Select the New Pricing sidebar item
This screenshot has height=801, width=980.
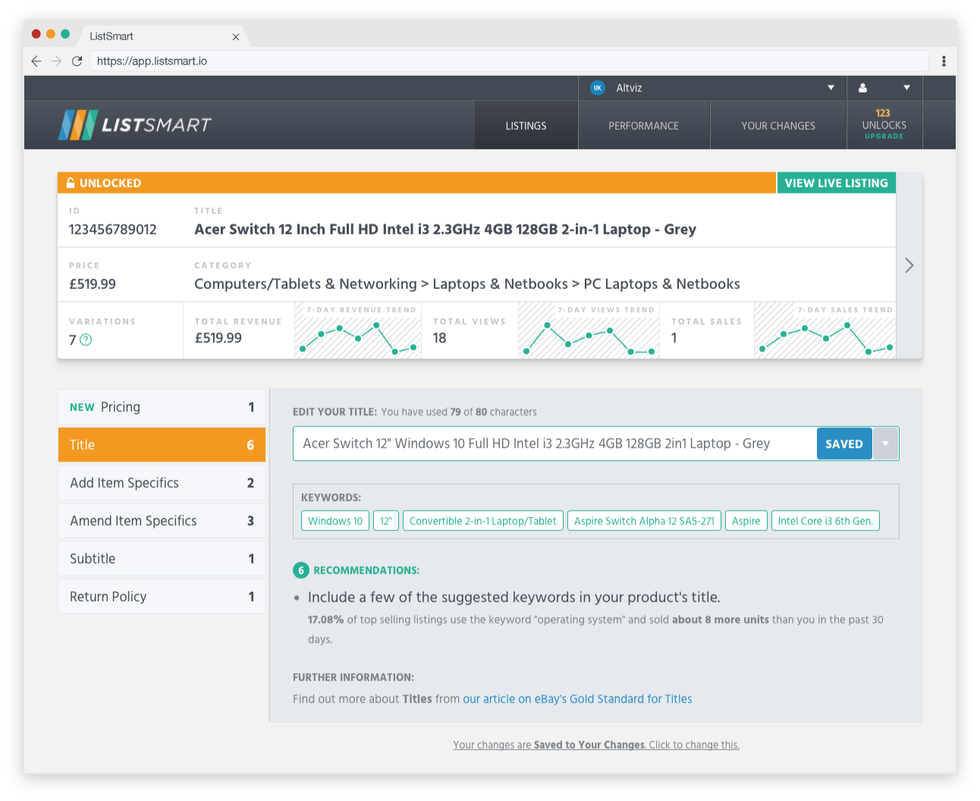click(x=162, y=407)
